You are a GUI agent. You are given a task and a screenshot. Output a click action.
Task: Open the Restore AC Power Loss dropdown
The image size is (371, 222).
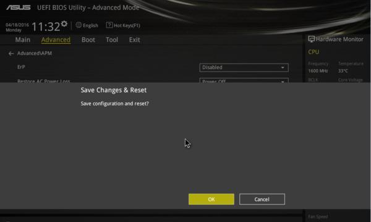click(244, 80)
